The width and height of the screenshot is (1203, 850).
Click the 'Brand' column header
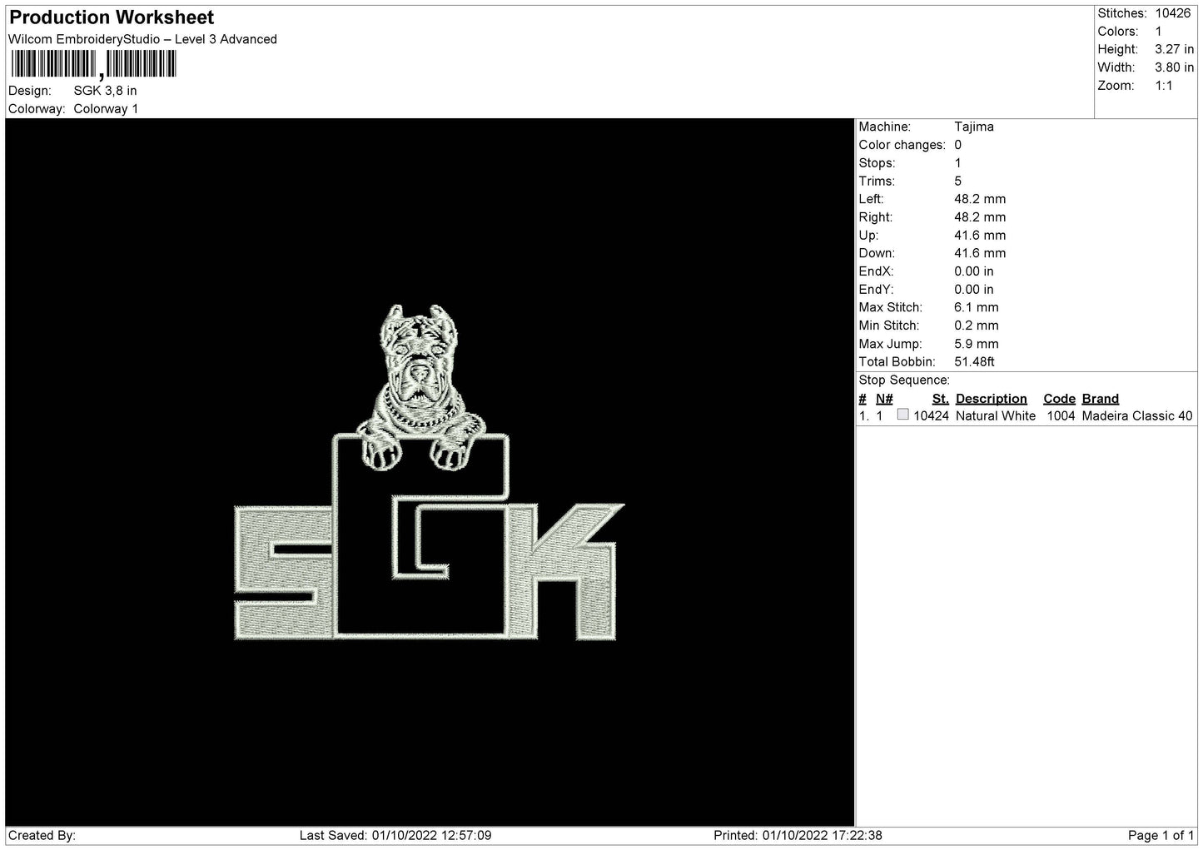(1100, 399)
